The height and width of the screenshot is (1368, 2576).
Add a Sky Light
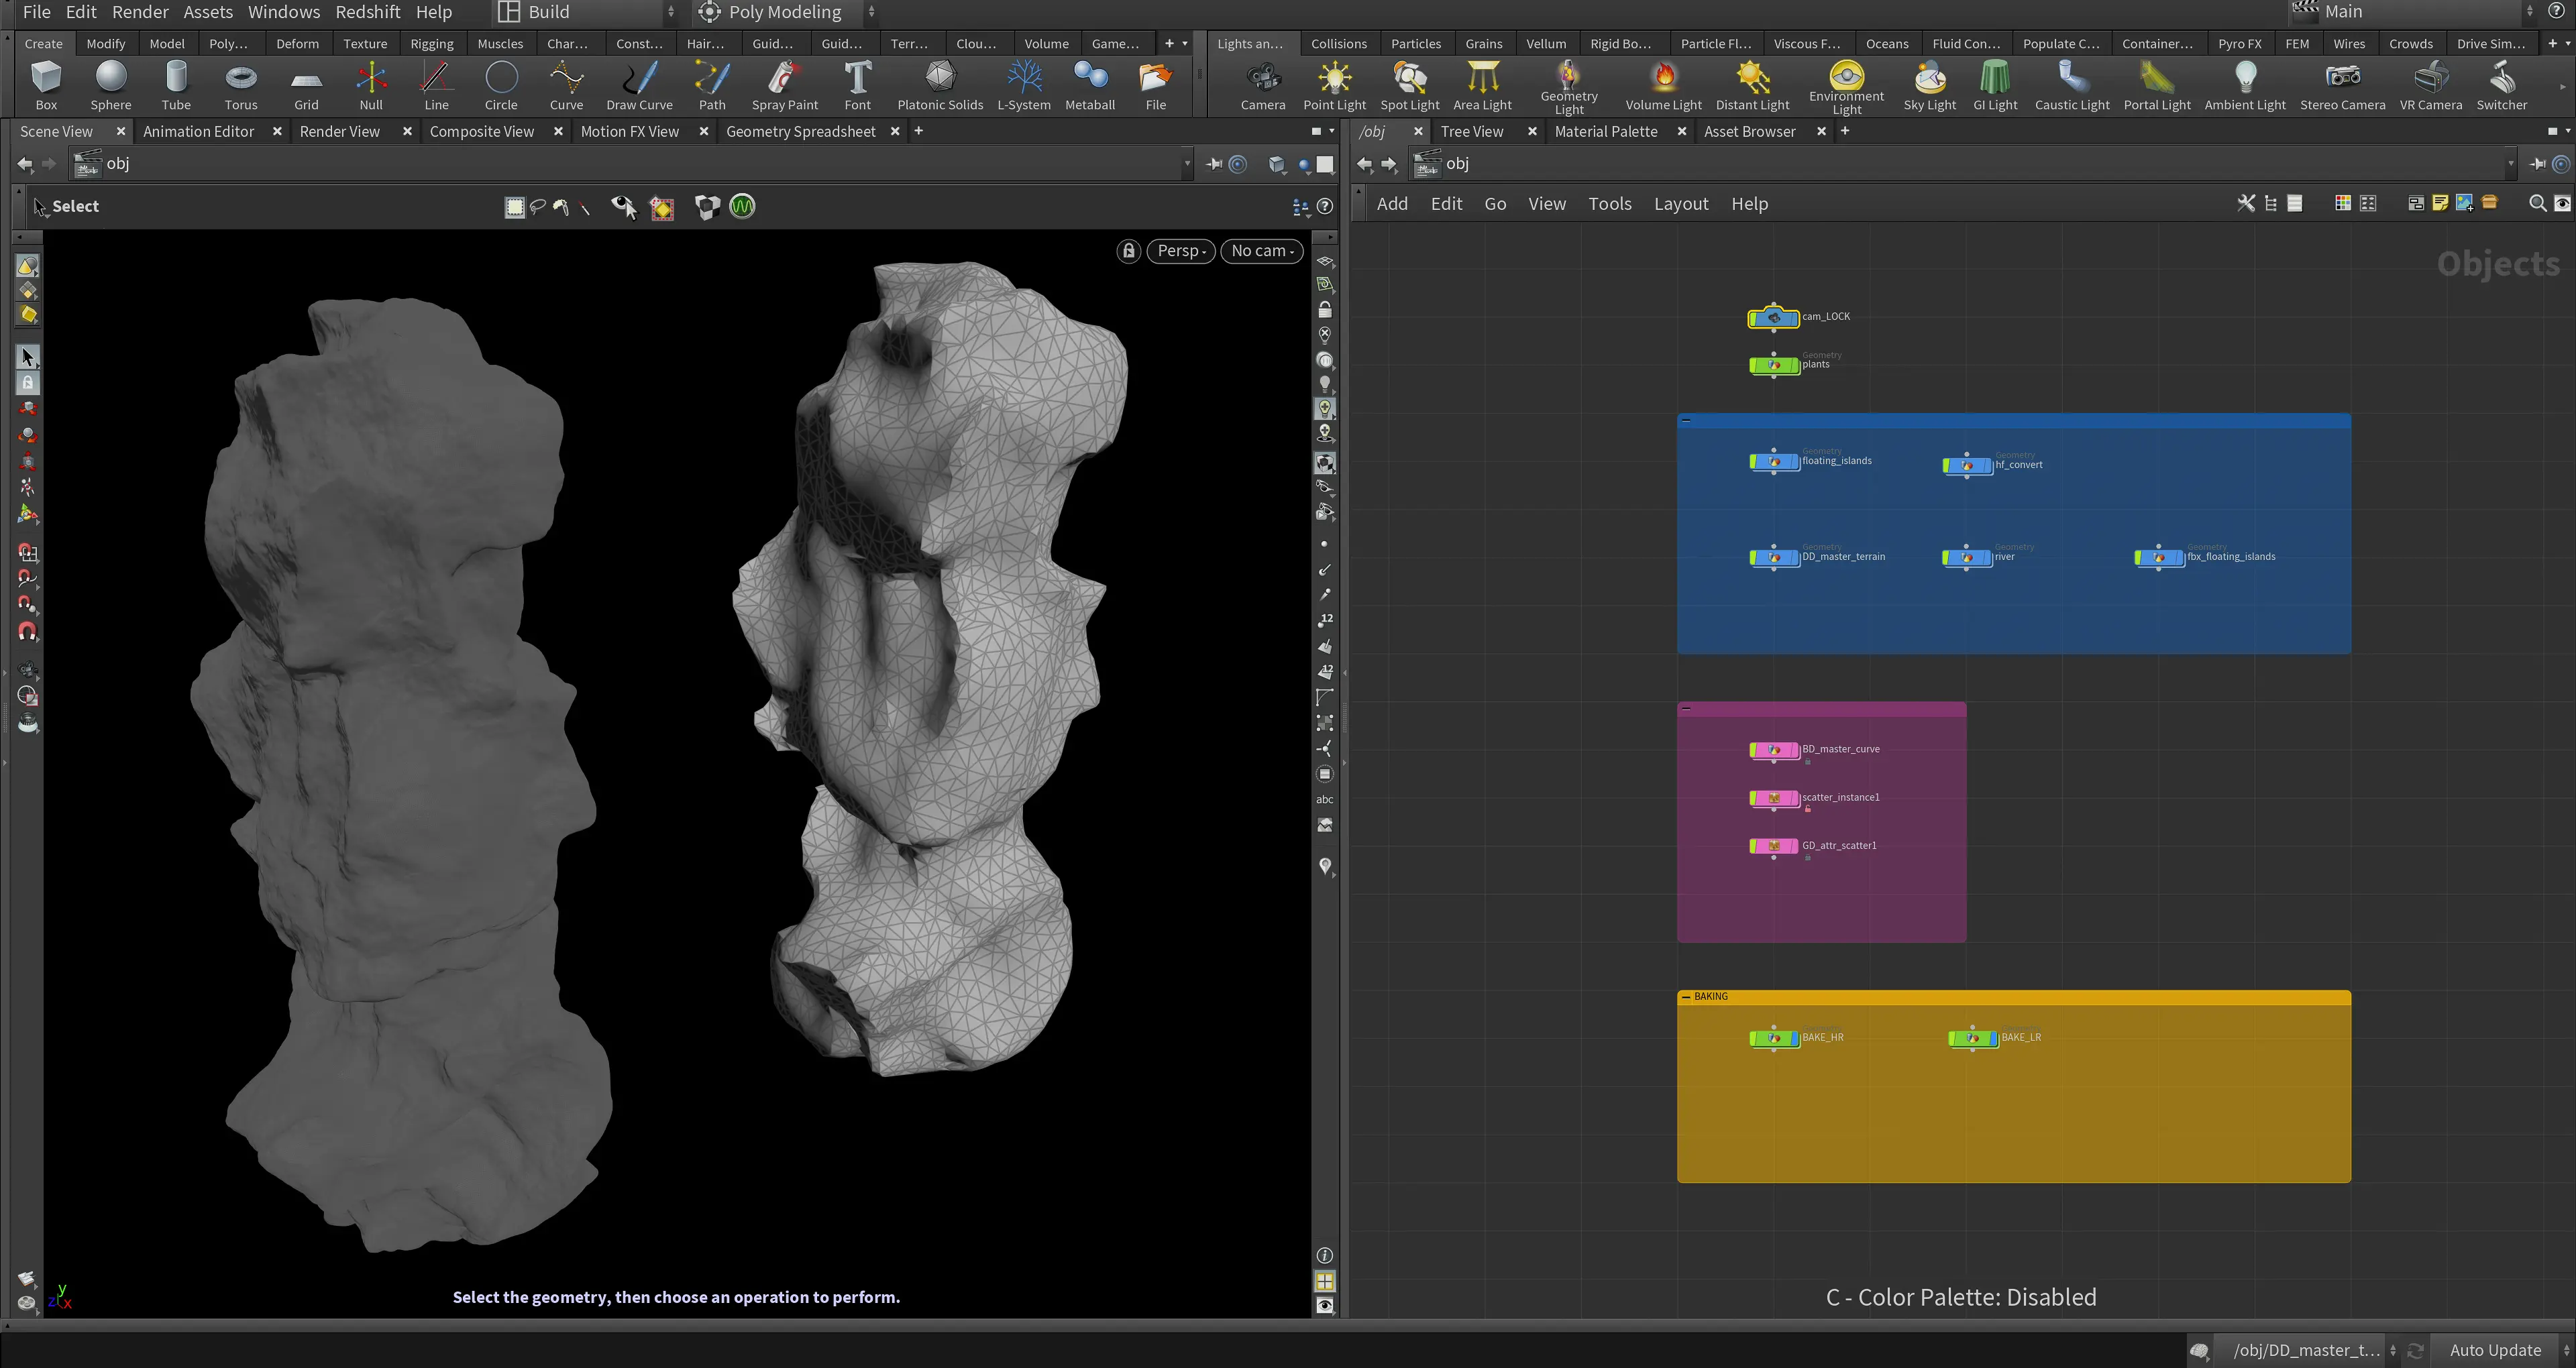click(x=1929, y=85)
